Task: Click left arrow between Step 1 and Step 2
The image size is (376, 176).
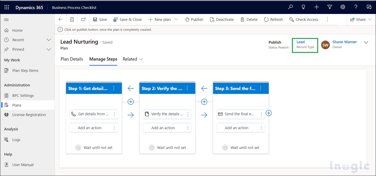Action: click(131, 88)
